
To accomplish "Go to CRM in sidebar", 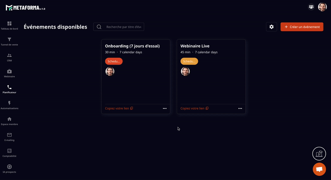I will click(9, 55).
